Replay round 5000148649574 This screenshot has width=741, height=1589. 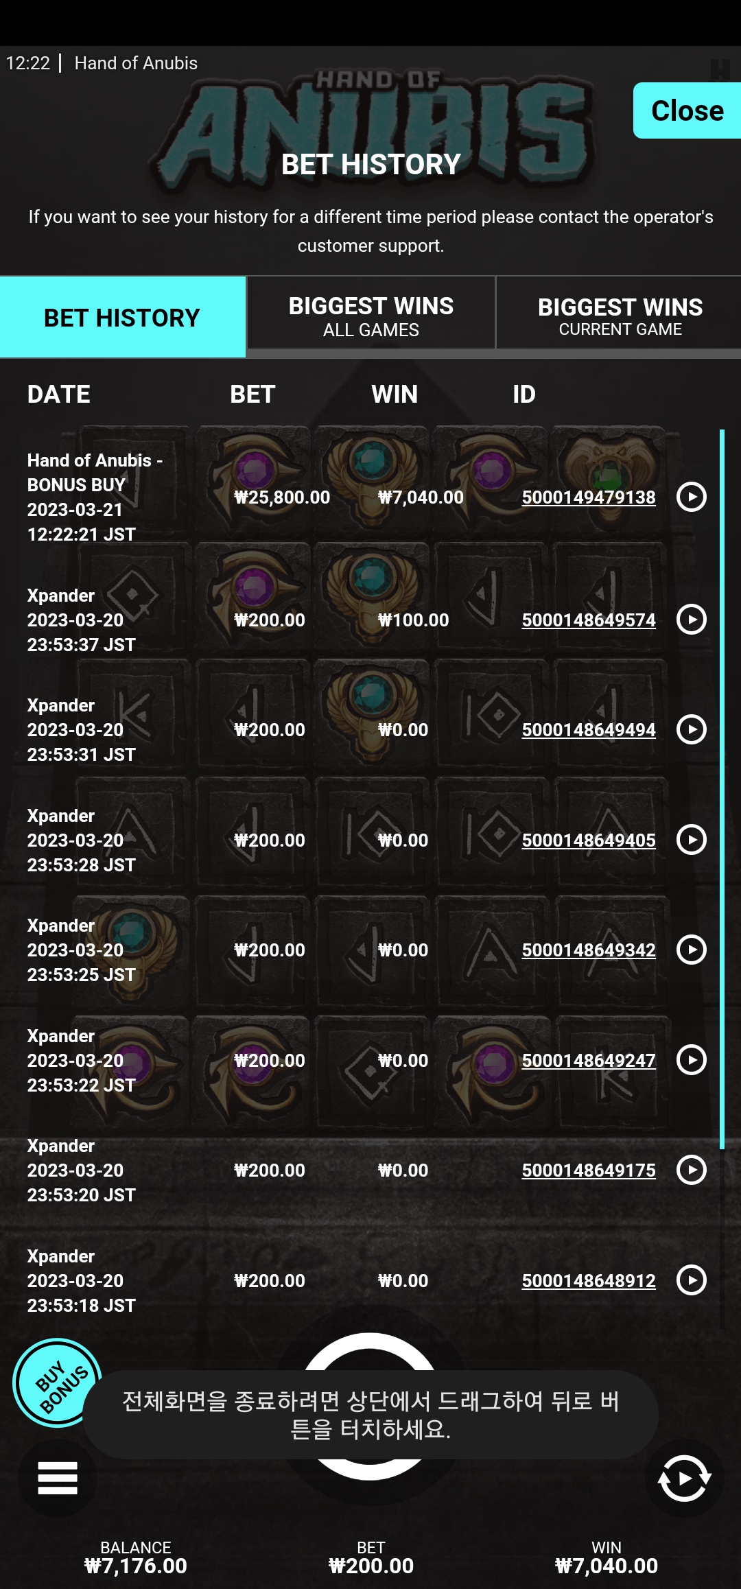pyautogui.click(x=691, y=620)
